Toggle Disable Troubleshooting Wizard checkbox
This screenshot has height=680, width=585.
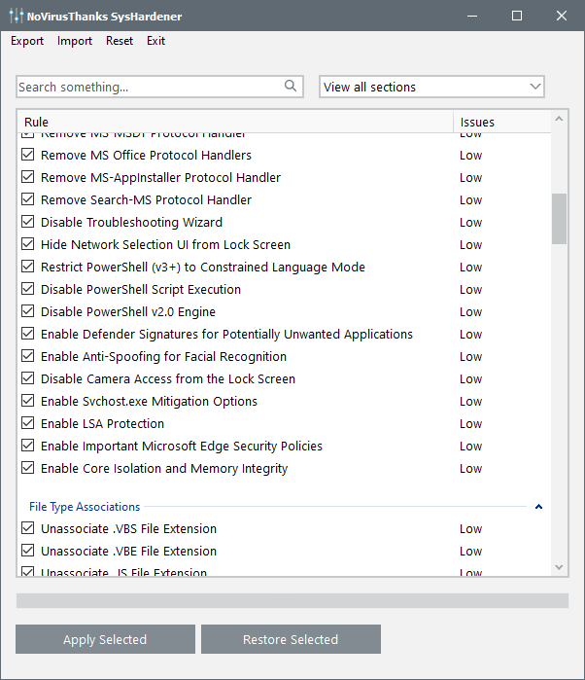pos(27,223)
